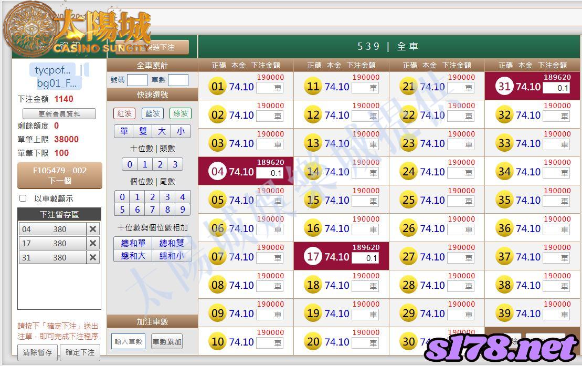Select number ball 11
Image resolution: width=582 pixels, height=366 pixels.
click(x=313, y=86)
